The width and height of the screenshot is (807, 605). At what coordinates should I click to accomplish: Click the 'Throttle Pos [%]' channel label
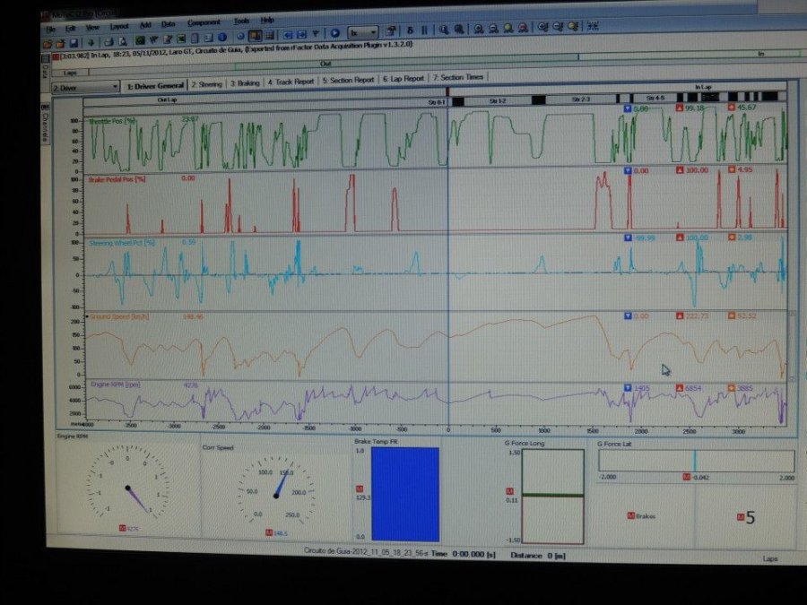click(112, 121)
